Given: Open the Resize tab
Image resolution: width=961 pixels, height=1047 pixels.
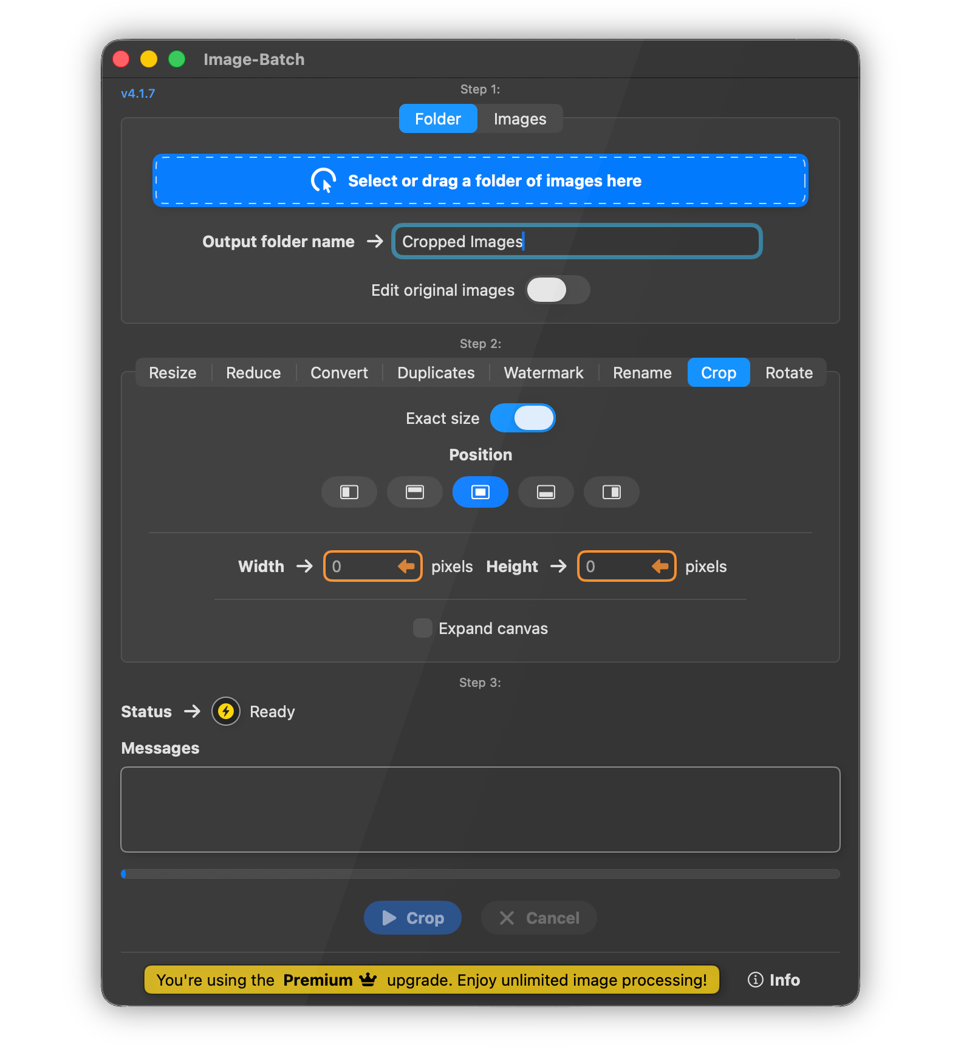Looking at the screenshot, I should point(173,372).
